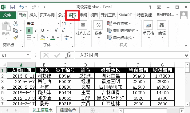Click the Select All corner triangle
This screenshot has height=113, width=190.
(4, 65)
